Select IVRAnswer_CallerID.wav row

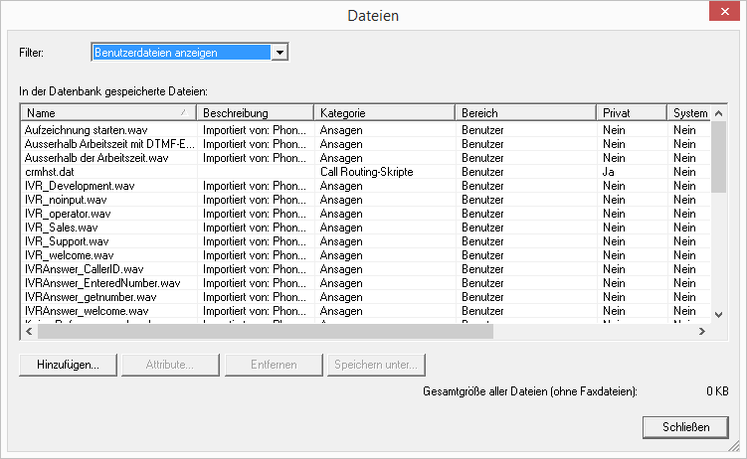84,269
